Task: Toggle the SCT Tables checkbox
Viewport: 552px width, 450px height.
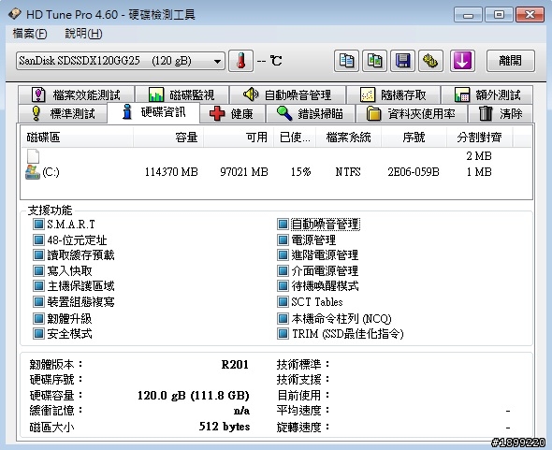Action: click(x=283, y=302)
